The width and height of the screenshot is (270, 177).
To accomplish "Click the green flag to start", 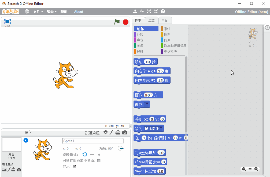I will pos(117,22).
